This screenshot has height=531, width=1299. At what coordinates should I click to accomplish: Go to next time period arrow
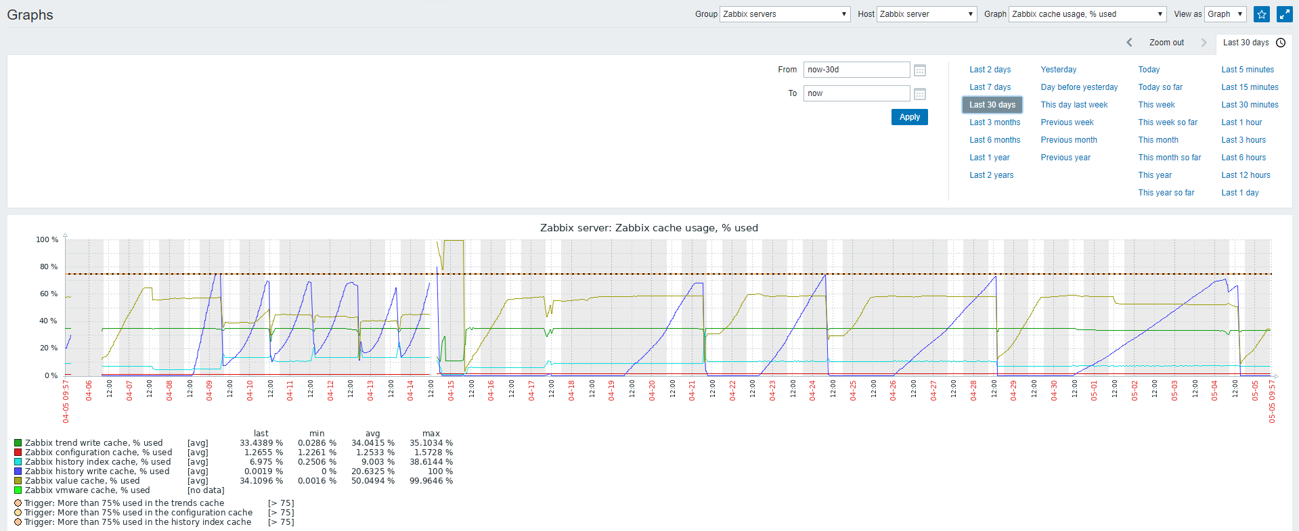pyautogui.click(x=1204, y=43)
